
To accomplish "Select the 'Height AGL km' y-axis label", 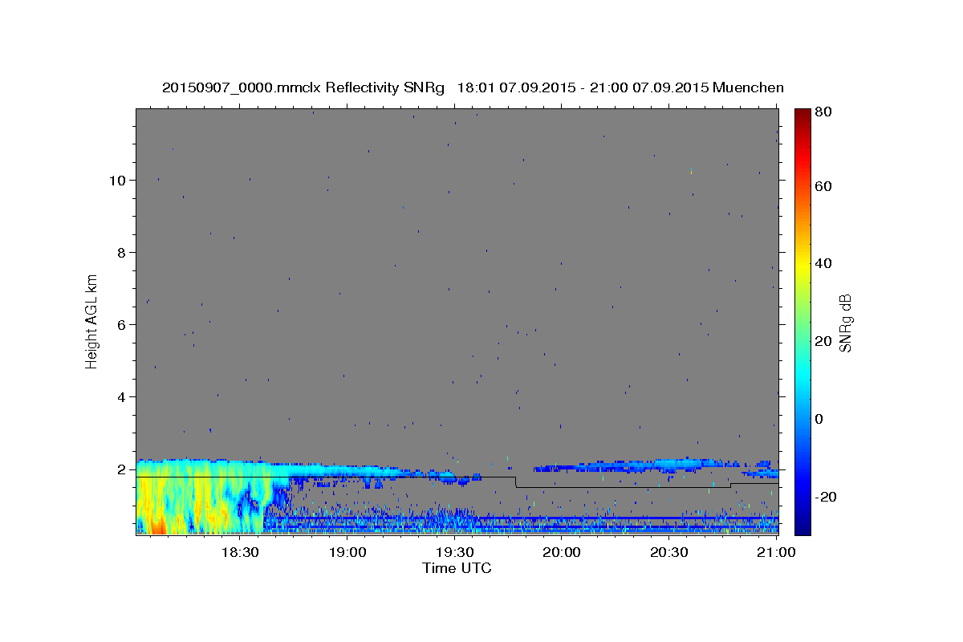I will click(91, 321).
